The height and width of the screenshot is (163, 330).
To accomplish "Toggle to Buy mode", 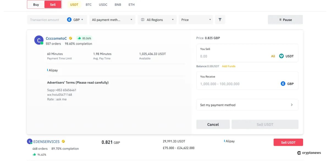I will pyautogui.click(x=36, y=4).
